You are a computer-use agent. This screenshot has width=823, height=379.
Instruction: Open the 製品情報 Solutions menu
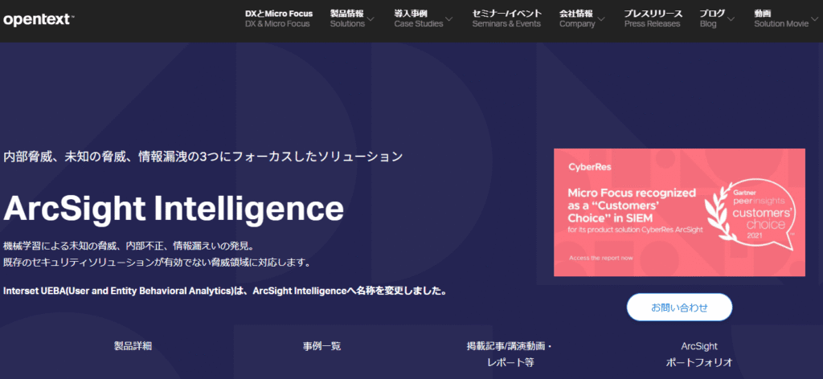pos(347,18)
